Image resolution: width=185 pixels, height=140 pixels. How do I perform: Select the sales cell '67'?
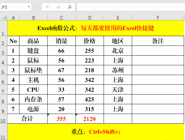pos(61,70)
